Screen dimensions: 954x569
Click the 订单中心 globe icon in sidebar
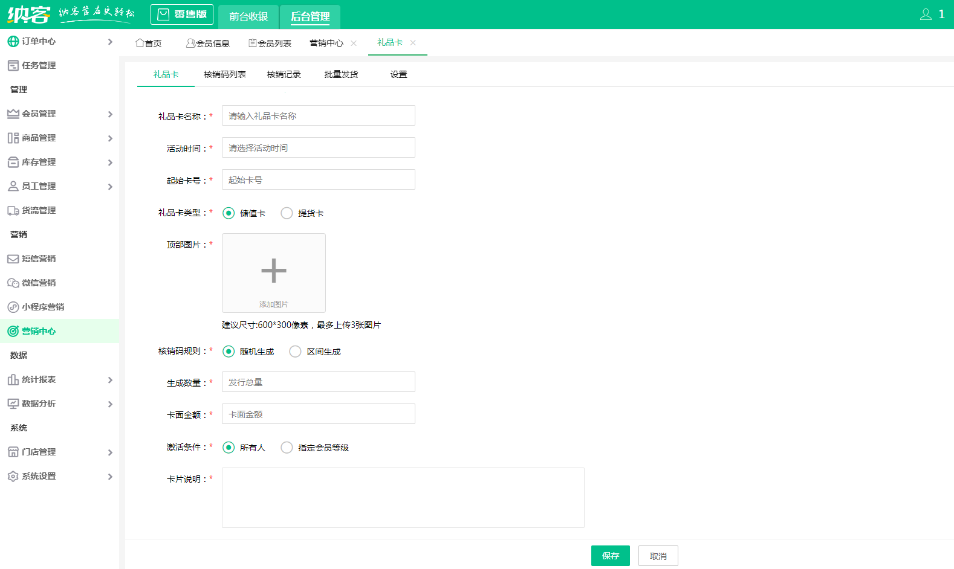(13, 41)
